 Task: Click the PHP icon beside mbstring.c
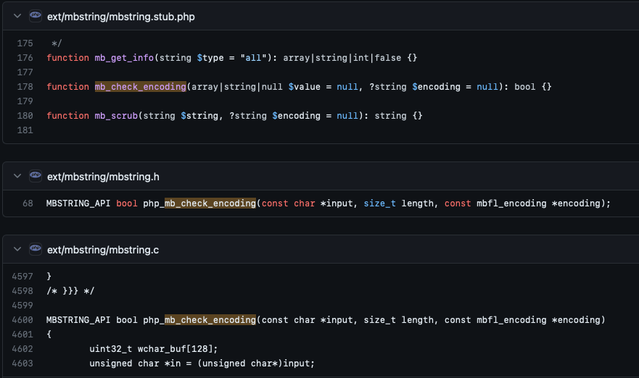click(x=36, y=249)
